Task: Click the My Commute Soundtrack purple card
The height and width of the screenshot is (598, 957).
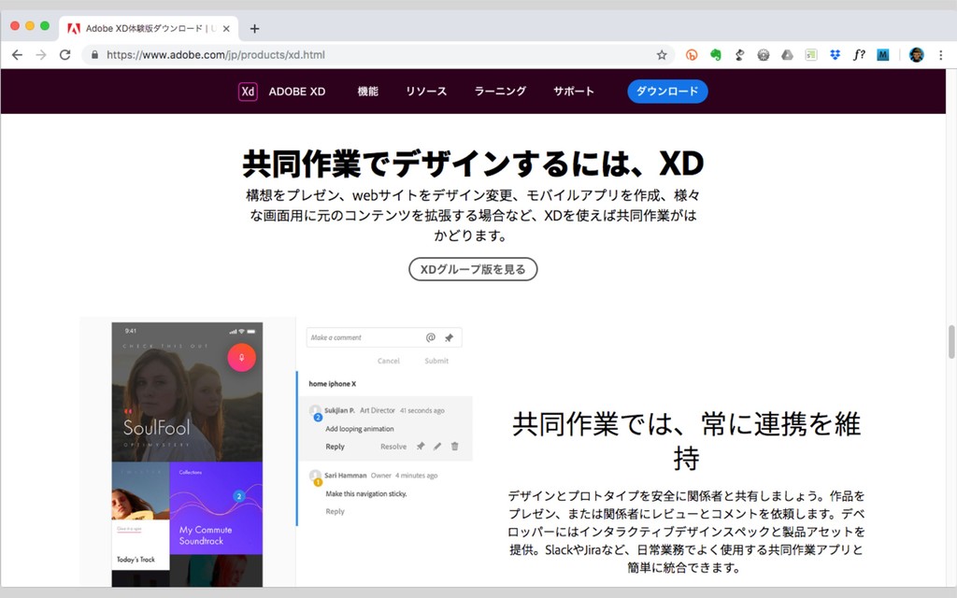Action: coord(216,507)
